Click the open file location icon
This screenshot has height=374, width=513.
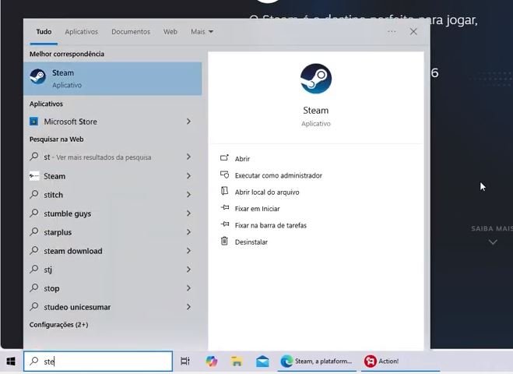[x=224, y=191]
